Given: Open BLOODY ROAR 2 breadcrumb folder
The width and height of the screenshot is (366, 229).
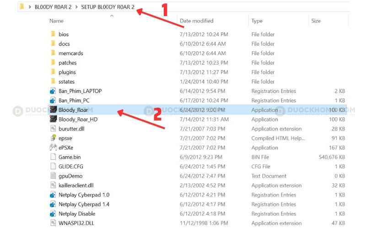Looking at the screenshot, I should (53, 7).
